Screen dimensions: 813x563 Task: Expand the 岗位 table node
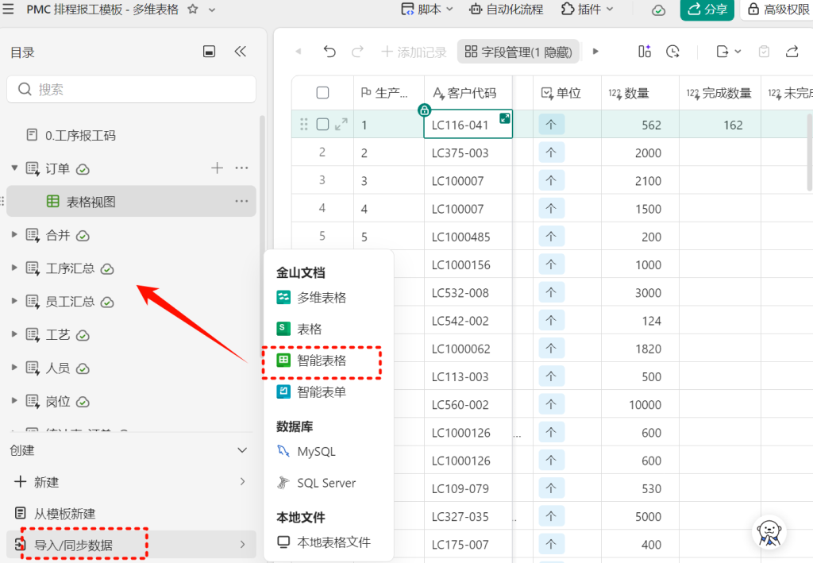(x=14, y=400)
